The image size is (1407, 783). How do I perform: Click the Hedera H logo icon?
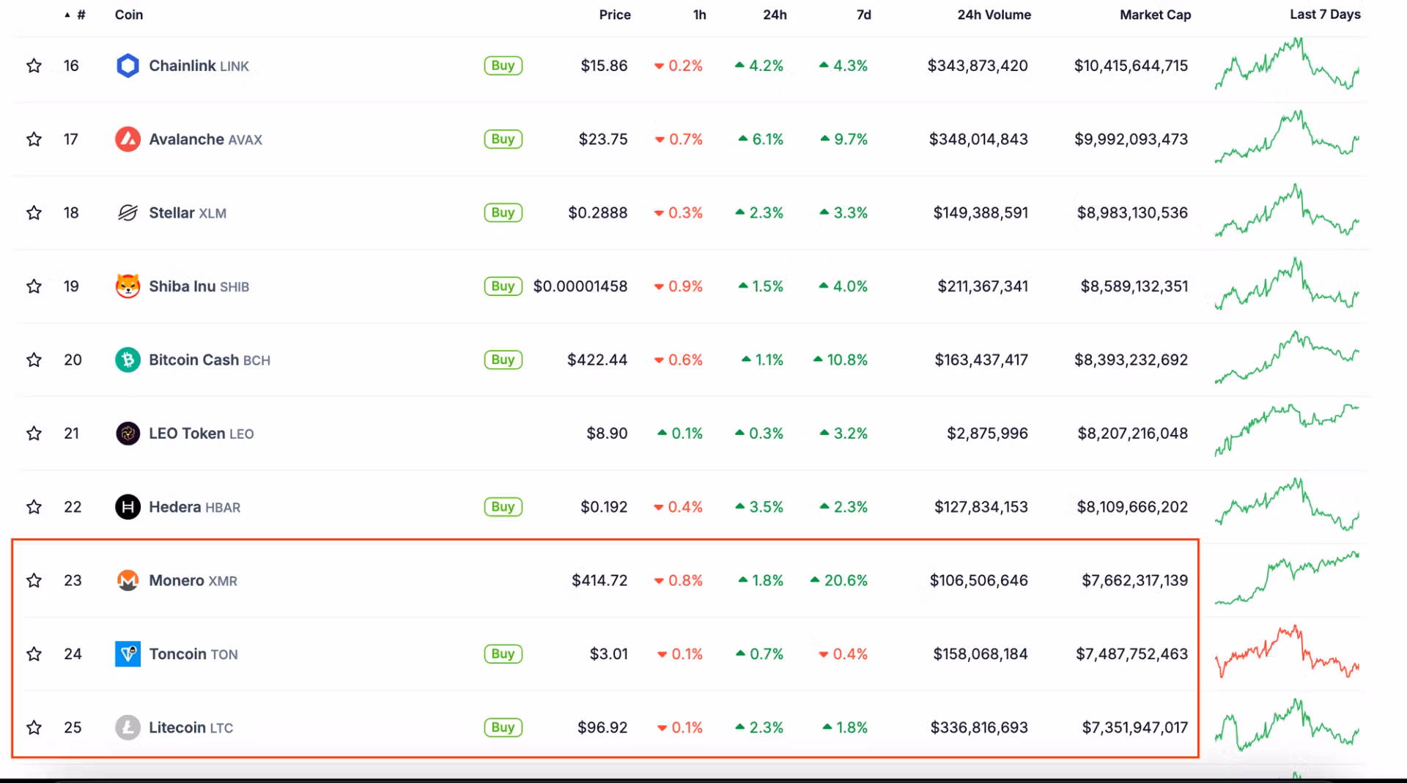[x=128, y=507]
